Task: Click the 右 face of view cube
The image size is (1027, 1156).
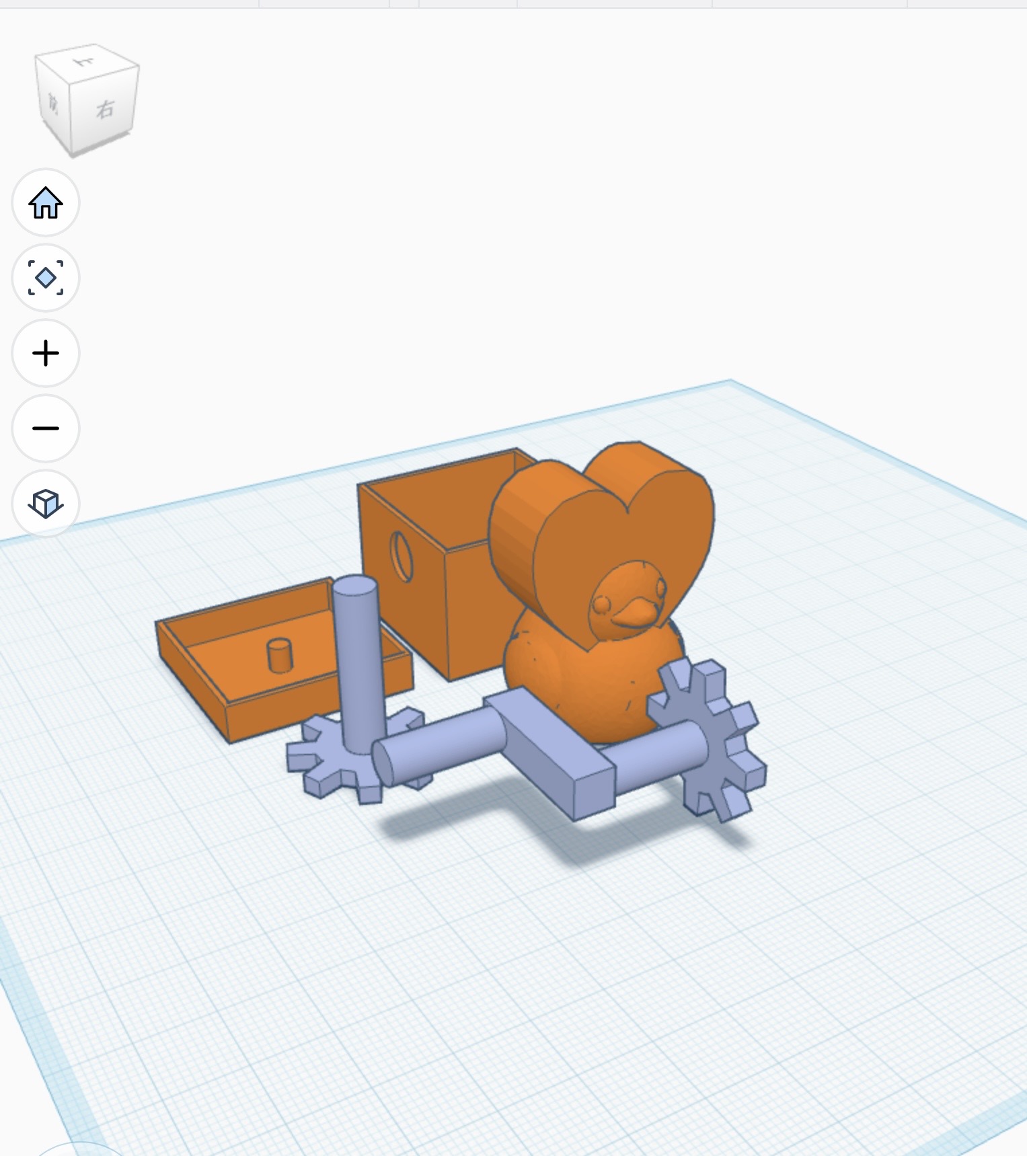Action: [x=104, y=110]
